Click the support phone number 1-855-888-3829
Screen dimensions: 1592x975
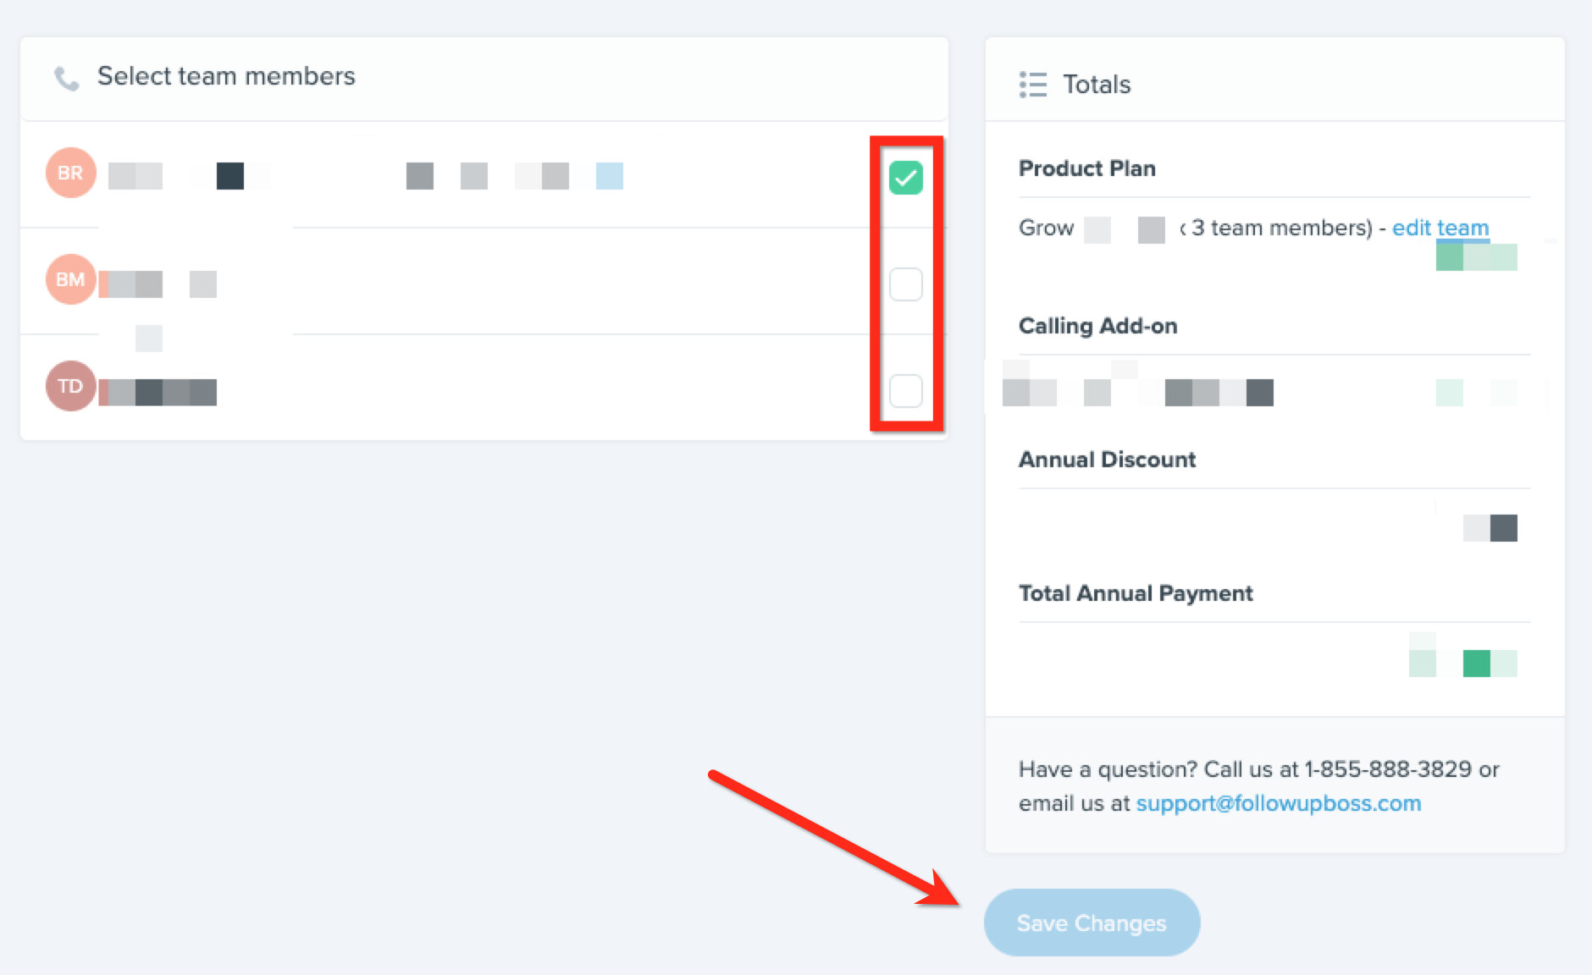(x=1388, y=769)
